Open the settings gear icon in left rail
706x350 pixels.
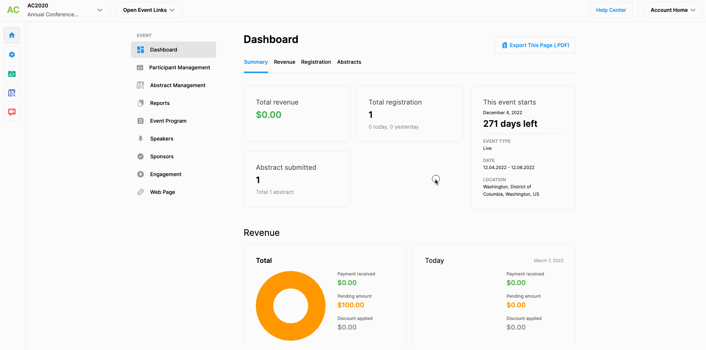[12, 55]
